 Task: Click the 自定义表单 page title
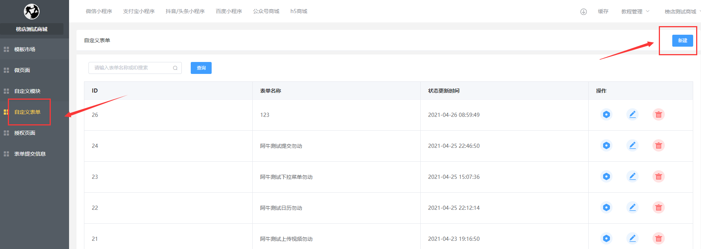point(97,40)
